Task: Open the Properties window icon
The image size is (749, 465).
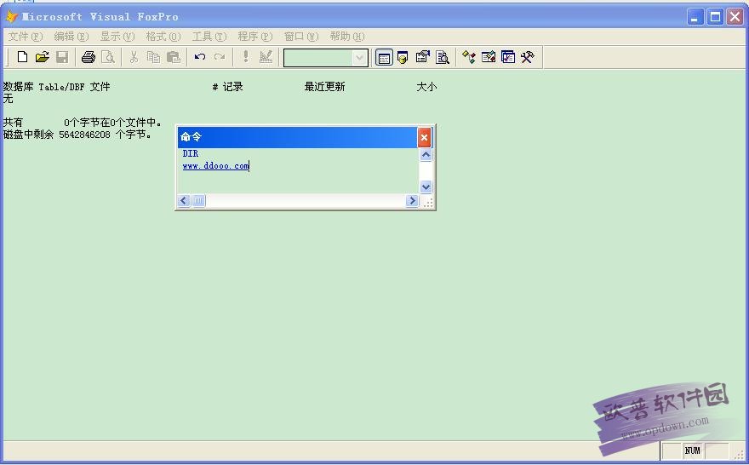Action: pyautogui.click(x=423, y=57)
